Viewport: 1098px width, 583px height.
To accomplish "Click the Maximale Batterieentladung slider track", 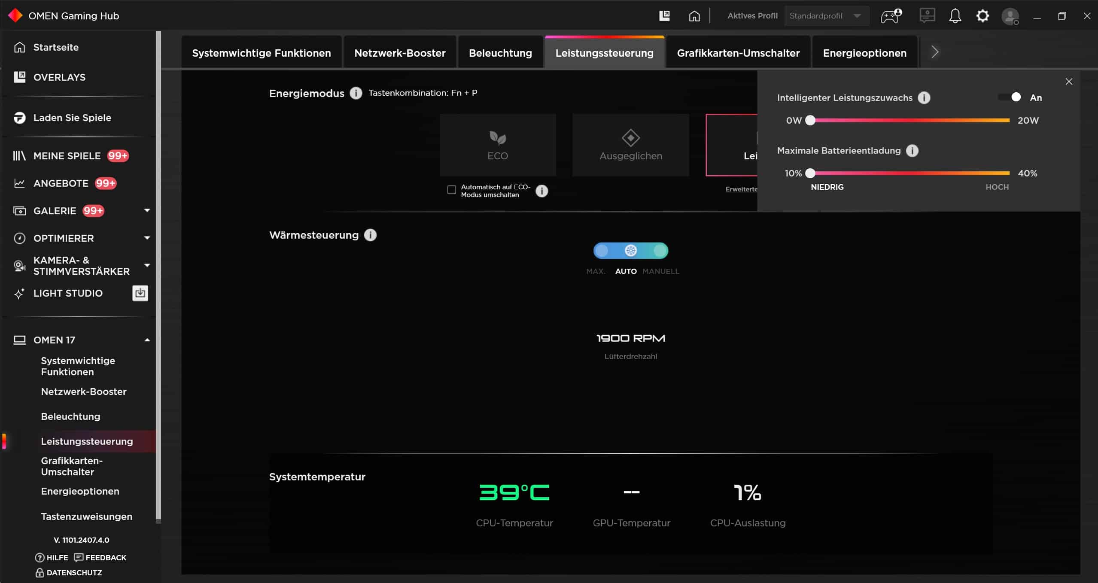I will 910,173.
